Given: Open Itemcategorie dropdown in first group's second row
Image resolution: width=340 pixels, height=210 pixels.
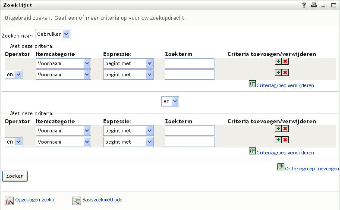Looking at the screenshot, I should coord(63,75).
